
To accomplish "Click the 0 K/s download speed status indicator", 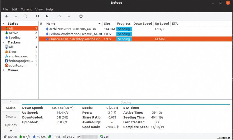I will [25, 137].
